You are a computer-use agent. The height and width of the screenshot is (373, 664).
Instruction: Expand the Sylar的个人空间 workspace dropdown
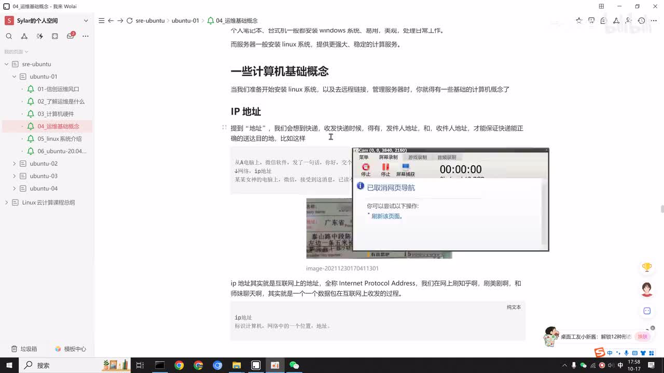coord(86,21)
